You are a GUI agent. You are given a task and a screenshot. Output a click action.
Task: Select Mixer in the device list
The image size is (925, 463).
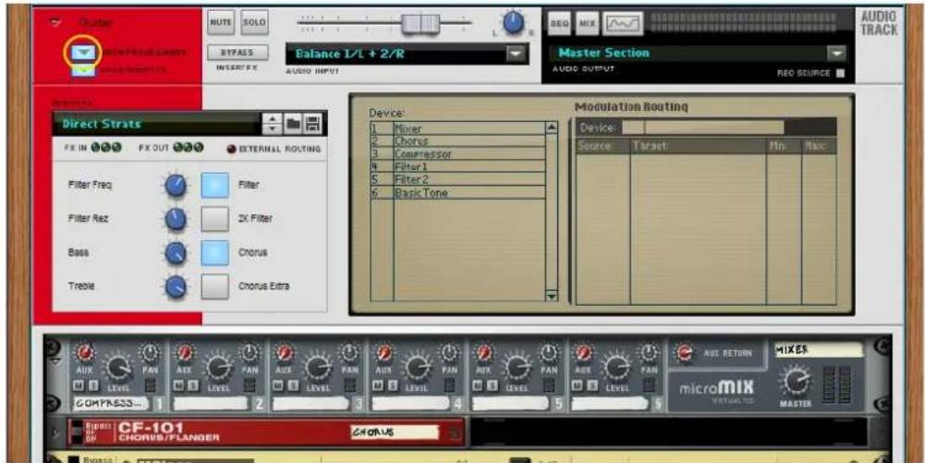[x=457, y=128]
